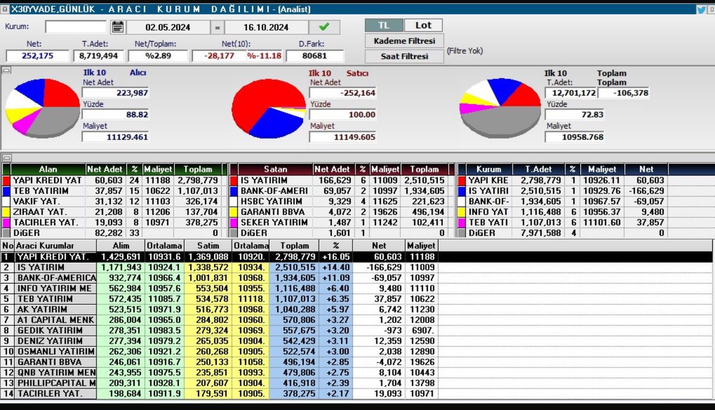Screen dimensions: 715x410
Task: Sort bottom list by Toplam column header
Action: tap(294, 246)
